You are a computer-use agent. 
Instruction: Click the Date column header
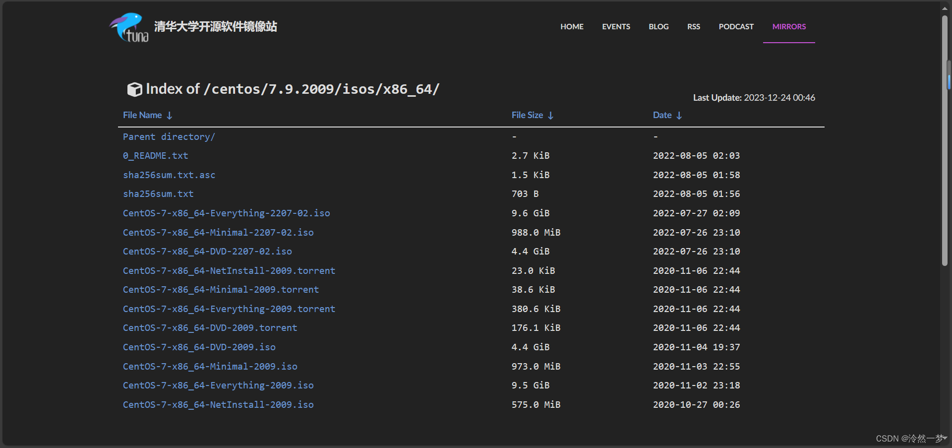click(662, 115)
